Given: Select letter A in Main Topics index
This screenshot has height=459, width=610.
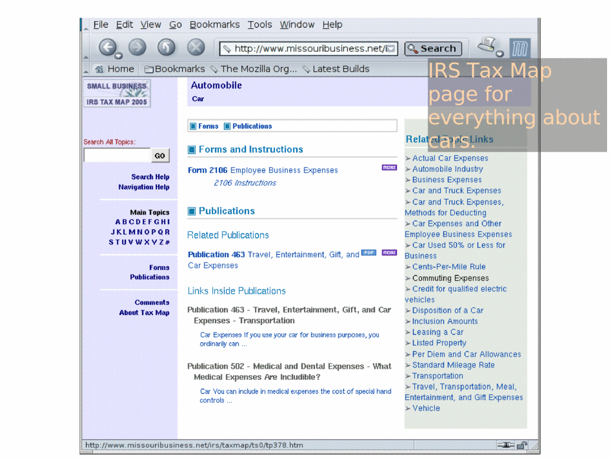Looking at the screenshot, I should tap(117, 222).
